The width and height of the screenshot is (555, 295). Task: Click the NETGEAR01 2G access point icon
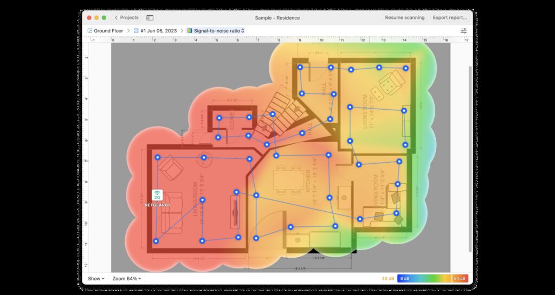pyautogui.click(x=157, y=196)
